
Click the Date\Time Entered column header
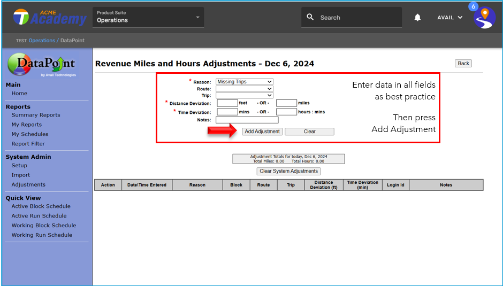(x=147, y=185)
